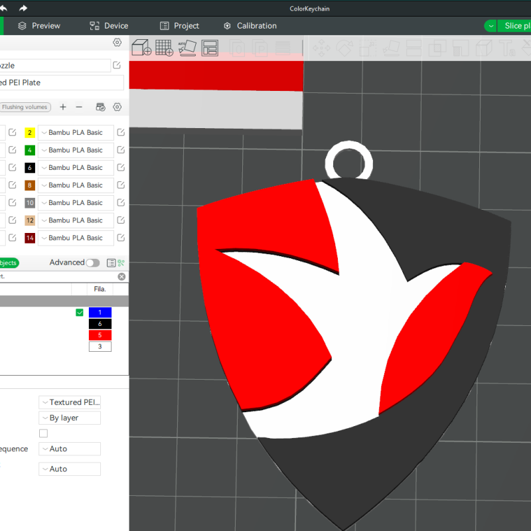531x531 pixels.
Task: Click the white filament 3 part cell
Action: click(x=100, y=346)
